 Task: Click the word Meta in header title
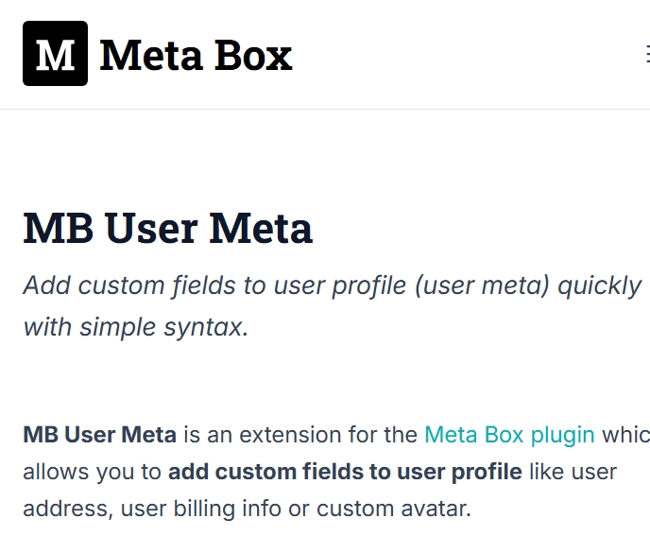[151, 55]
